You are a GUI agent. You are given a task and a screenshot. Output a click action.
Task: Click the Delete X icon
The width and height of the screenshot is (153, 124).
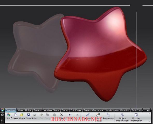pos(61,115)
